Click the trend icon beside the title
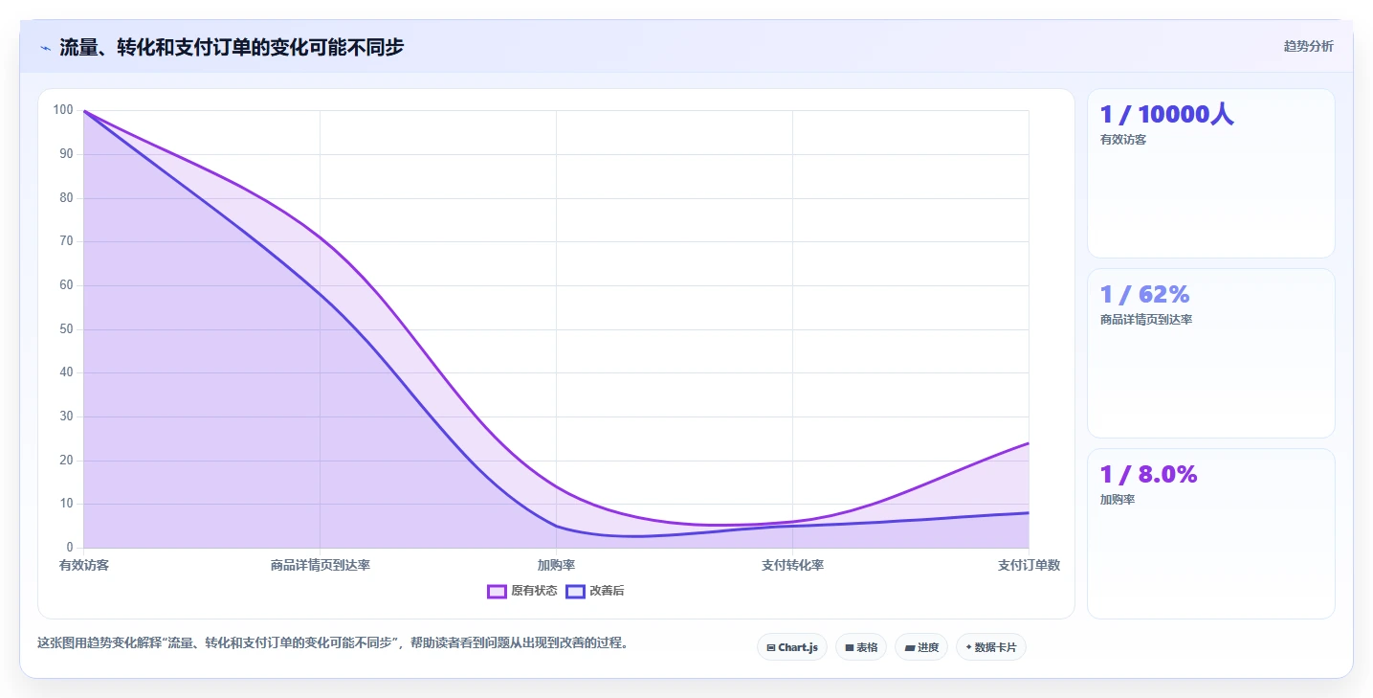1373x698 pixels. point(45,47)
